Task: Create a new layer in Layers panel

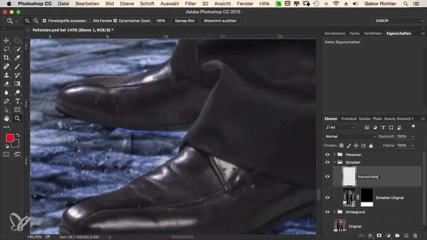Action: pyautogui.click(x=406, y=235)
